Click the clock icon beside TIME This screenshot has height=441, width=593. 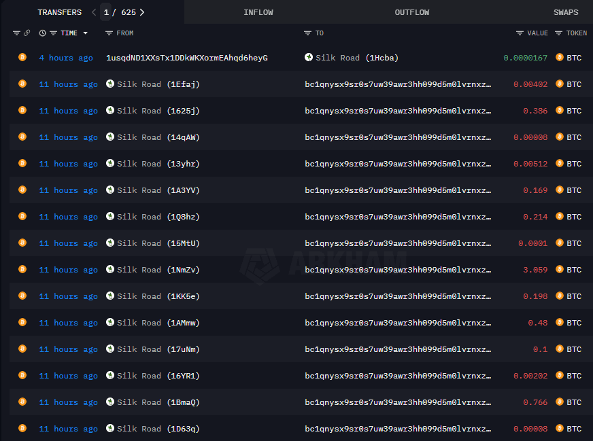[x=43, y=33]
